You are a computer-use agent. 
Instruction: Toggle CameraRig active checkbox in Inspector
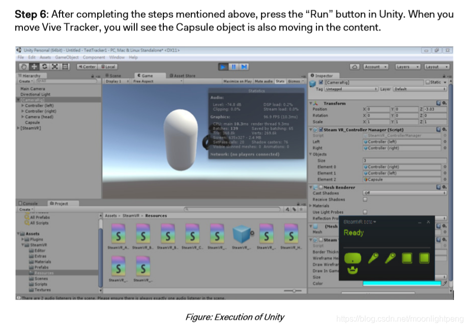pyautogui.click(x=321, y=82)
